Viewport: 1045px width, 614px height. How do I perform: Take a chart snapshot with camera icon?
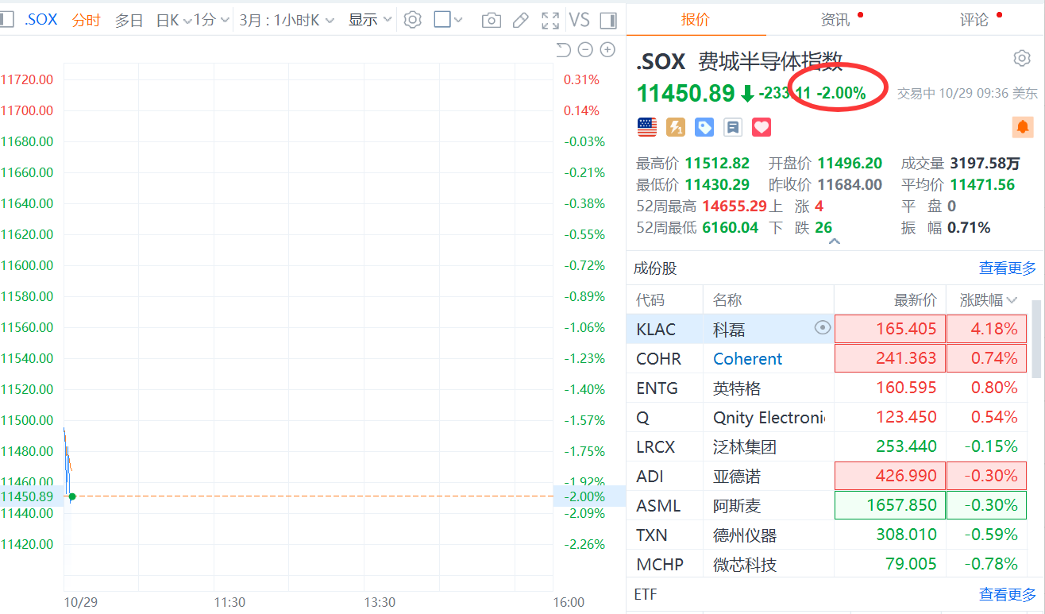tap(492, 20)
